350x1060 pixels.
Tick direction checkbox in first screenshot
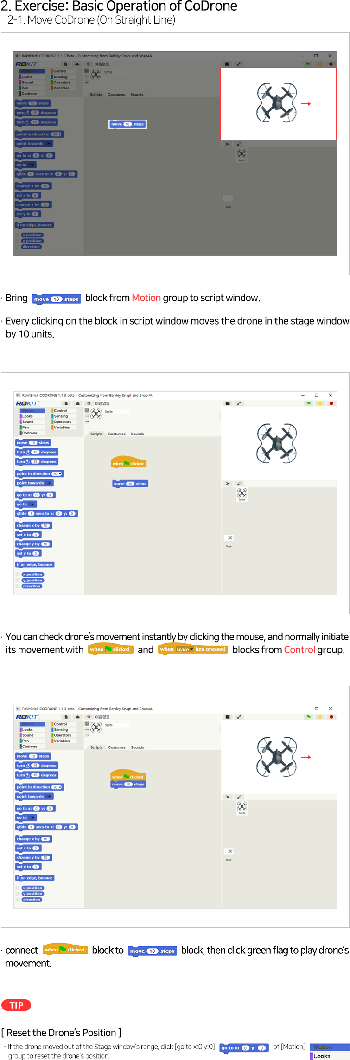click(x=17, y=247)
